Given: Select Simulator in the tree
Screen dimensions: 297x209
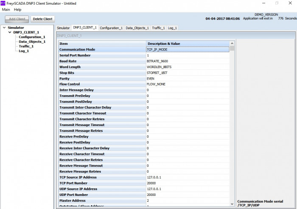Looking at the screenshot, I should 16,27.
